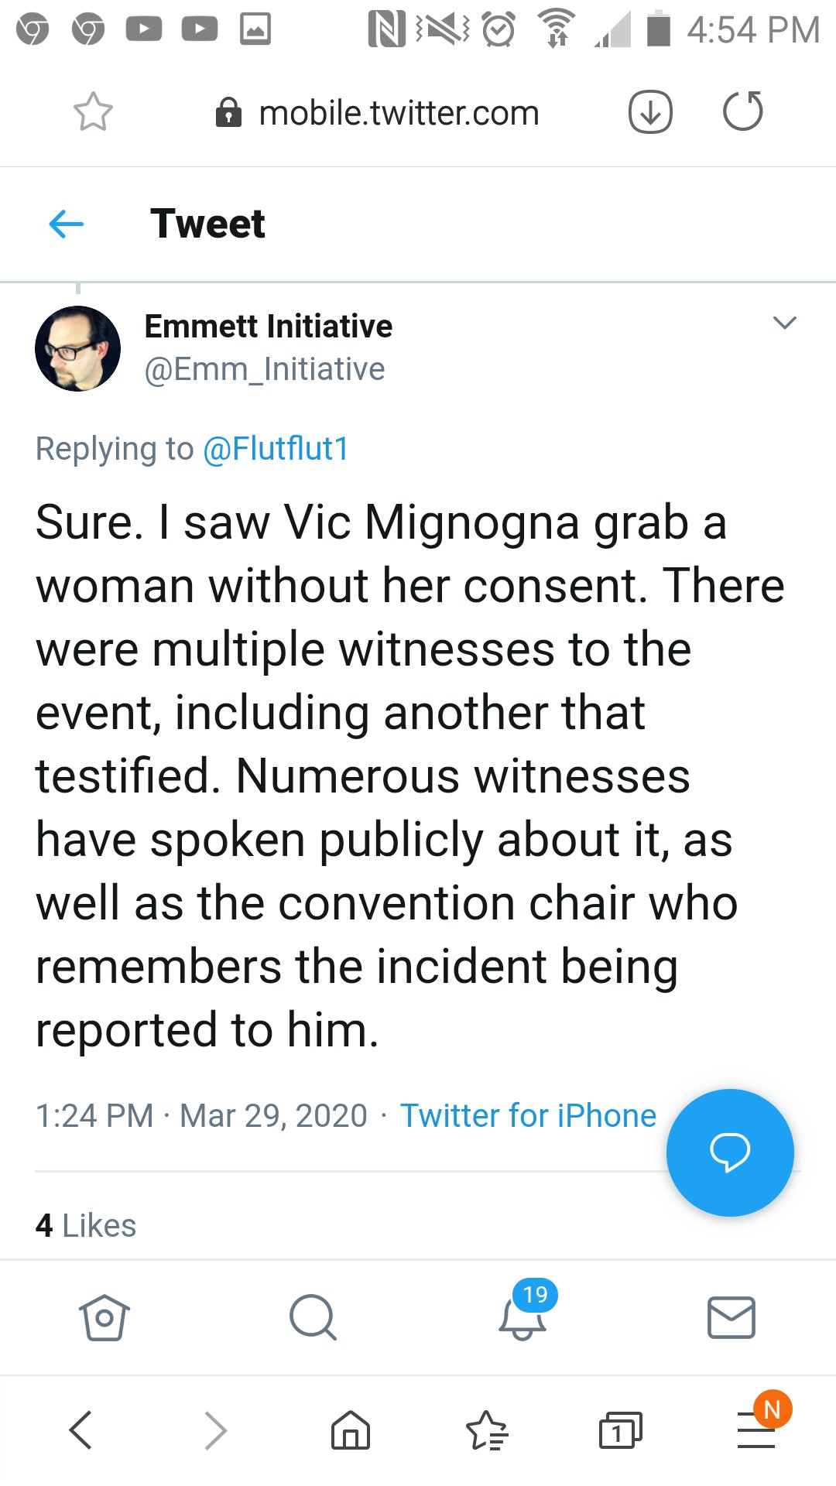Open Emmett Initiative profile picture
Viewport: 836px width, 1486px height.
coord(77,348)
